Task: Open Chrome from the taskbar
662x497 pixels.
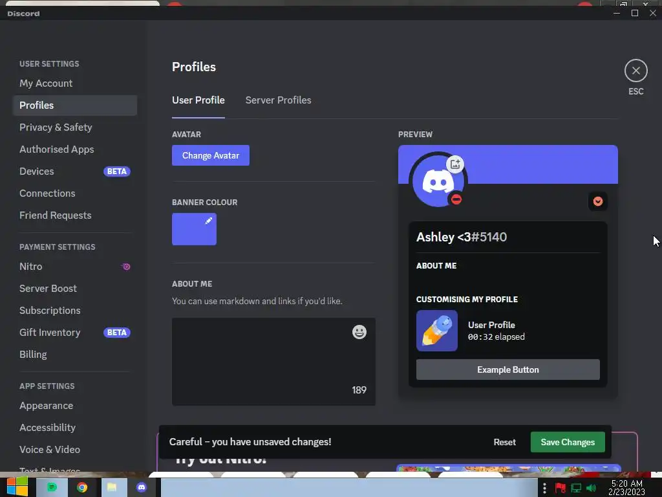Action: coord(82,487)
